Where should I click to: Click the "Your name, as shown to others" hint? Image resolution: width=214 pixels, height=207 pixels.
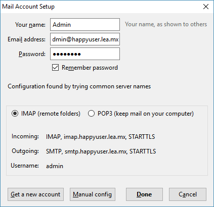click(x=166, y=24)
